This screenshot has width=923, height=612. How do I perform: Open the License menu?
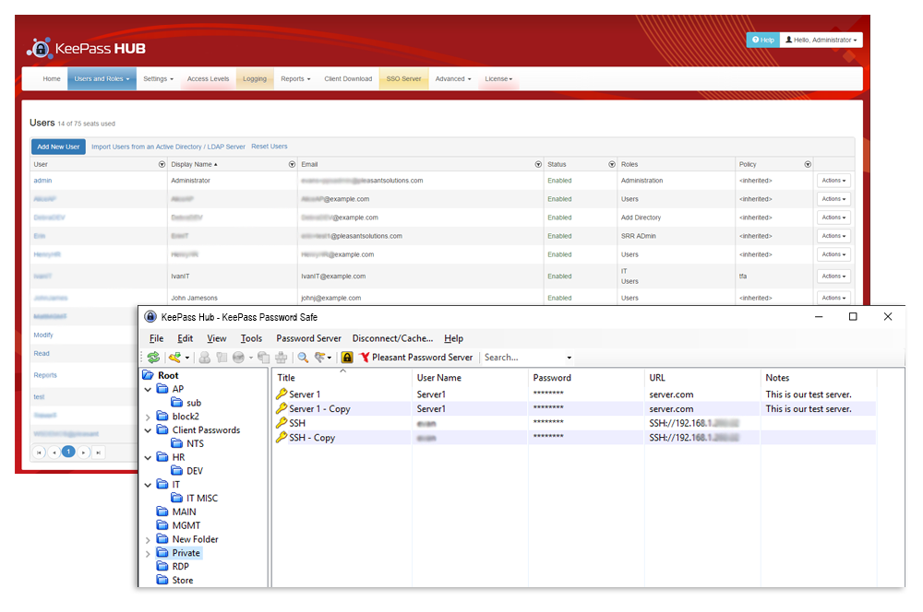tap(498, 78)
